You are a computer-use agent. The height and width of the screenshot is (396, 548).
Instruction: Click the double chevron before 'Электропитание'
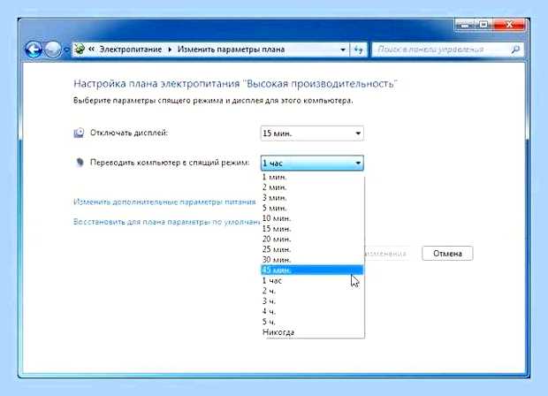(x=91, y=49)
